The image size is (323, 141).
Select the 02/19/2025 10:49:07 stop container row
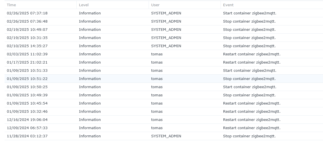27,30
